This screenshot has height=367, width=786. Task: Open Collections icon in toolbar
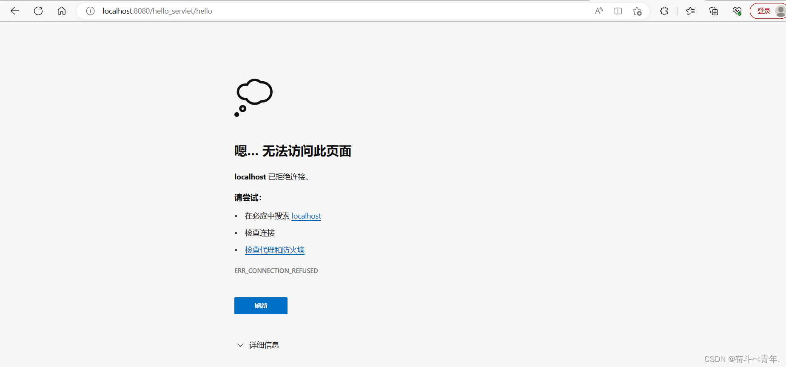coord(714,11)
